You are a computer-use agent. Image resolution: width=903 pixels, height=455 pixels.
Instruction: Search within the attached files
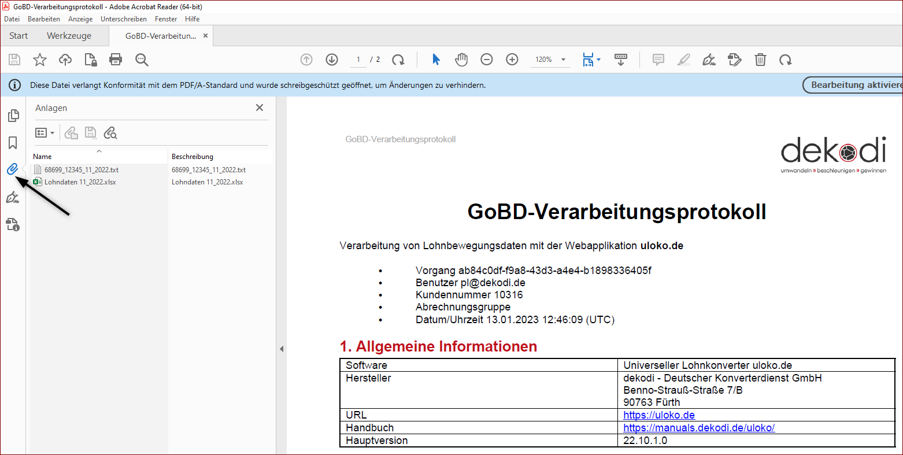click(x=110, y=133)
